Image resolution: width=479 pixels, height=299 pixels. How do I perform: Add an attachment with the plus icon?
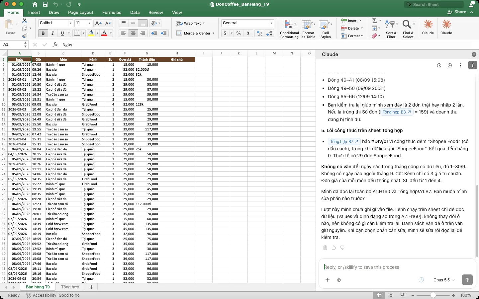pyautogui.click(x=328, y=280)
